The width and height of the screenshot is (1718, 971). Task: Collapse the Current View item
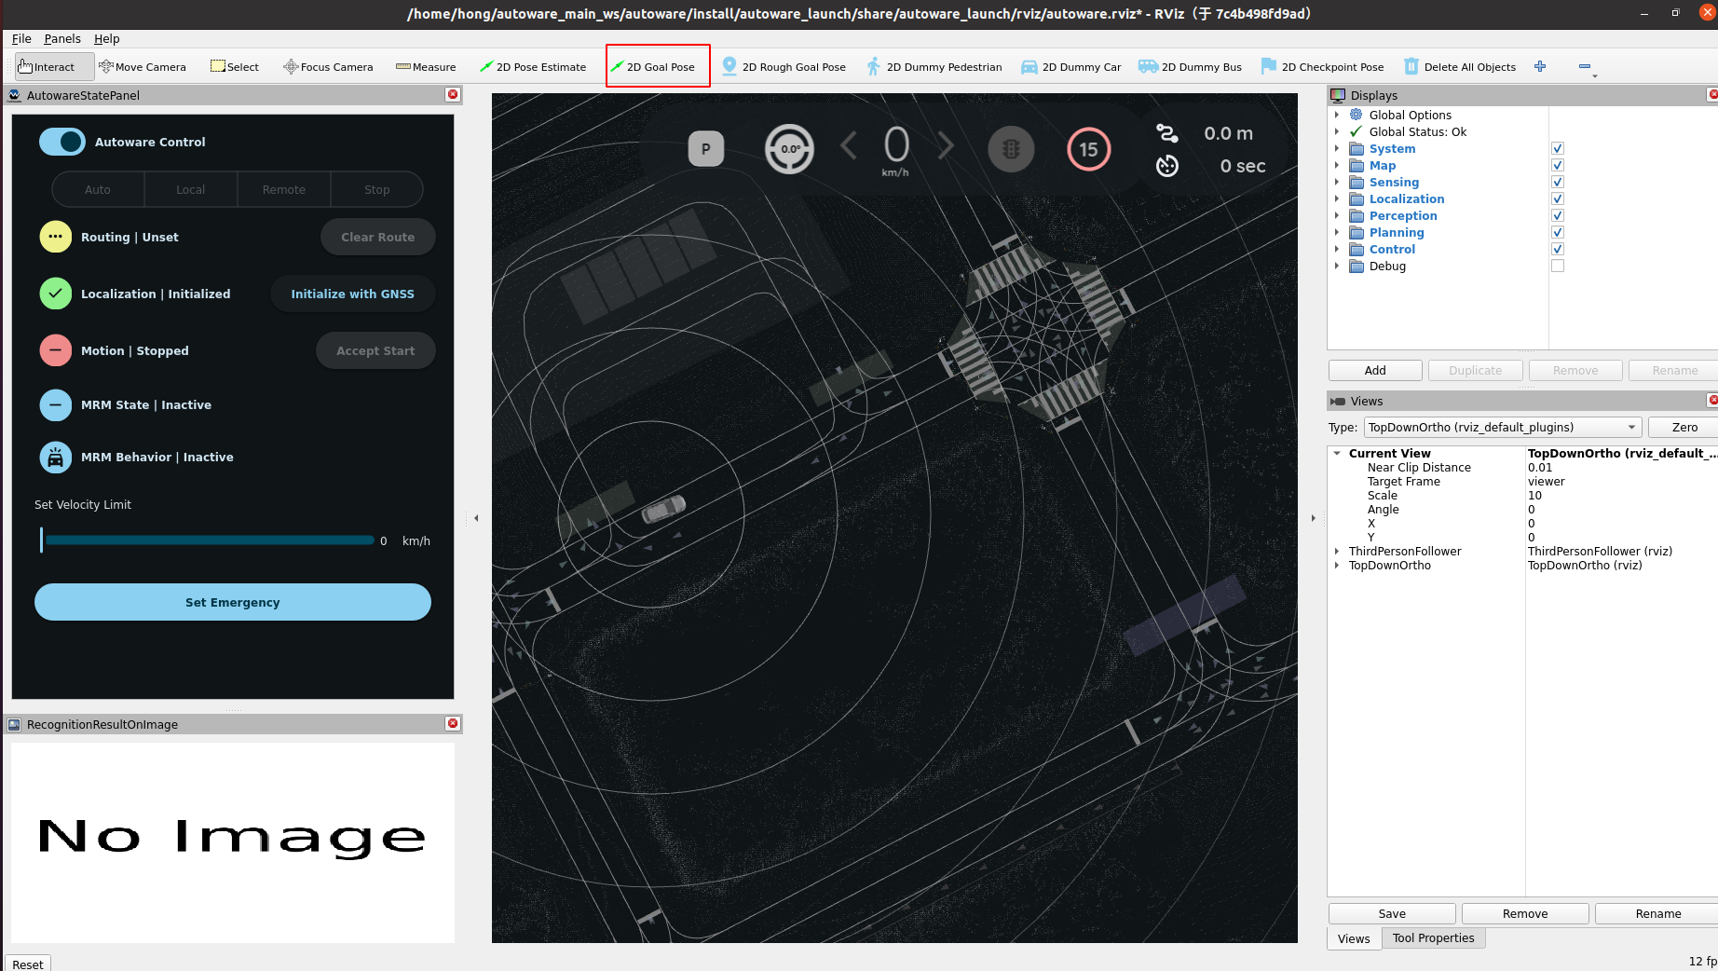coord(1337,453)
